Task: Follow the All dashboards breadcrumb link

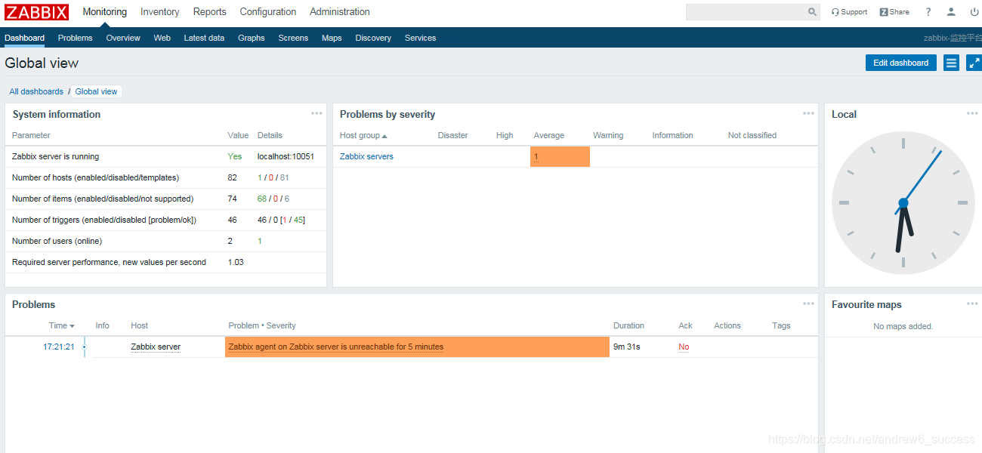Action: tap(36, 91)
